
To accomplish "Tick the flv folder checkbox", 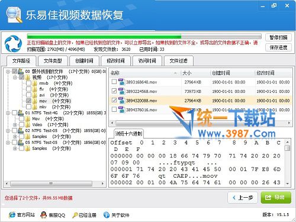I will [x=29, y=89].
